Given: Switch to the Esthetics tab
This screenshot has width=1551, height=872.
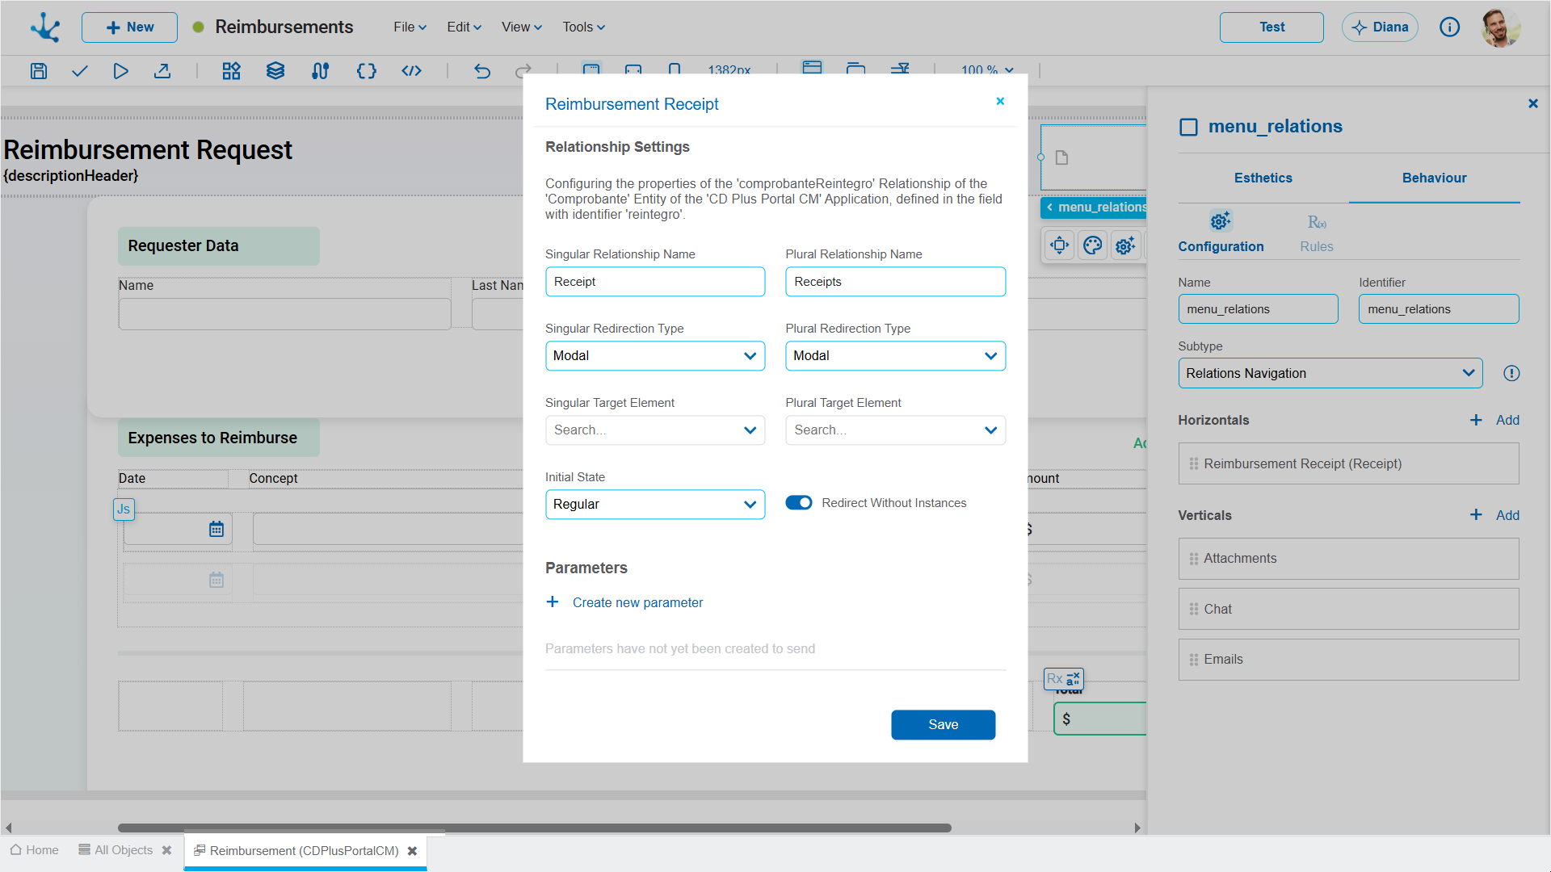Looking at the screenshot, I should coord(1263,178).
